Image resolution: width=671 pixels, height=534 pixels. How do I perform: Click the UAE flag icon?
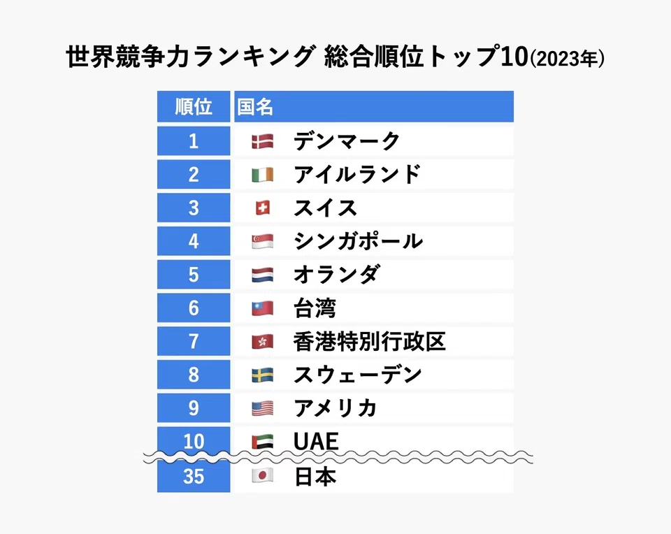tap(262, 442)
